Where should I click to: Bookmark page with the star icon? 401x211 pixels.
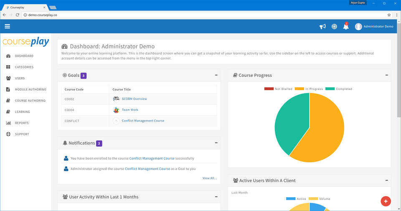(389, 15)
